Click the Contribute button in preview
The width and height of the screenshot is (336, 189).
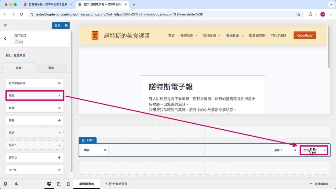304,35
